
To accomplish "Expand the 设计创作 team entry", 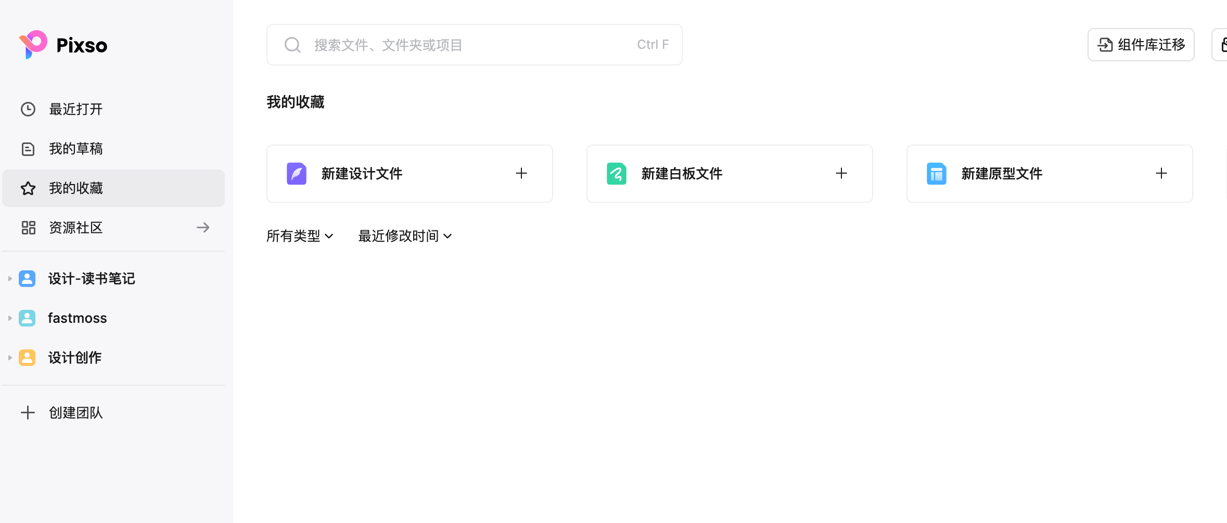I will pos(9,357).
